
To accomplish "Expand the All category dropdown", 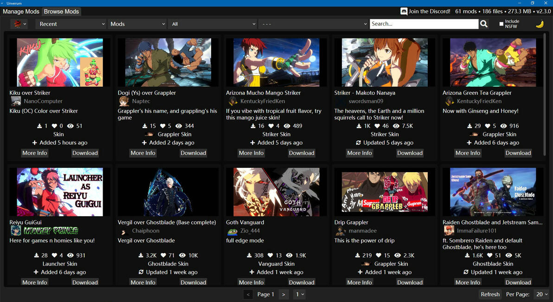I will point(212,24).
